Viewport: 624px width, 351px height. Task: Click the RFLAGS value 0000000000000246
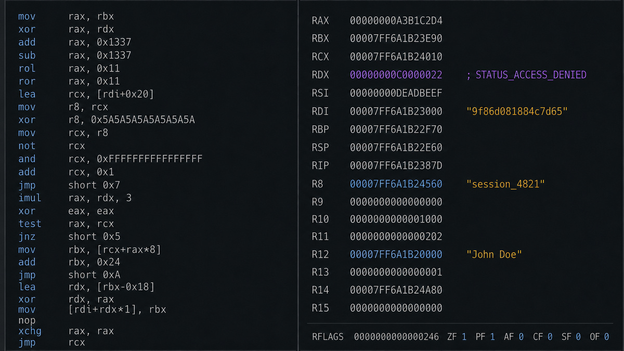point(397,336)
